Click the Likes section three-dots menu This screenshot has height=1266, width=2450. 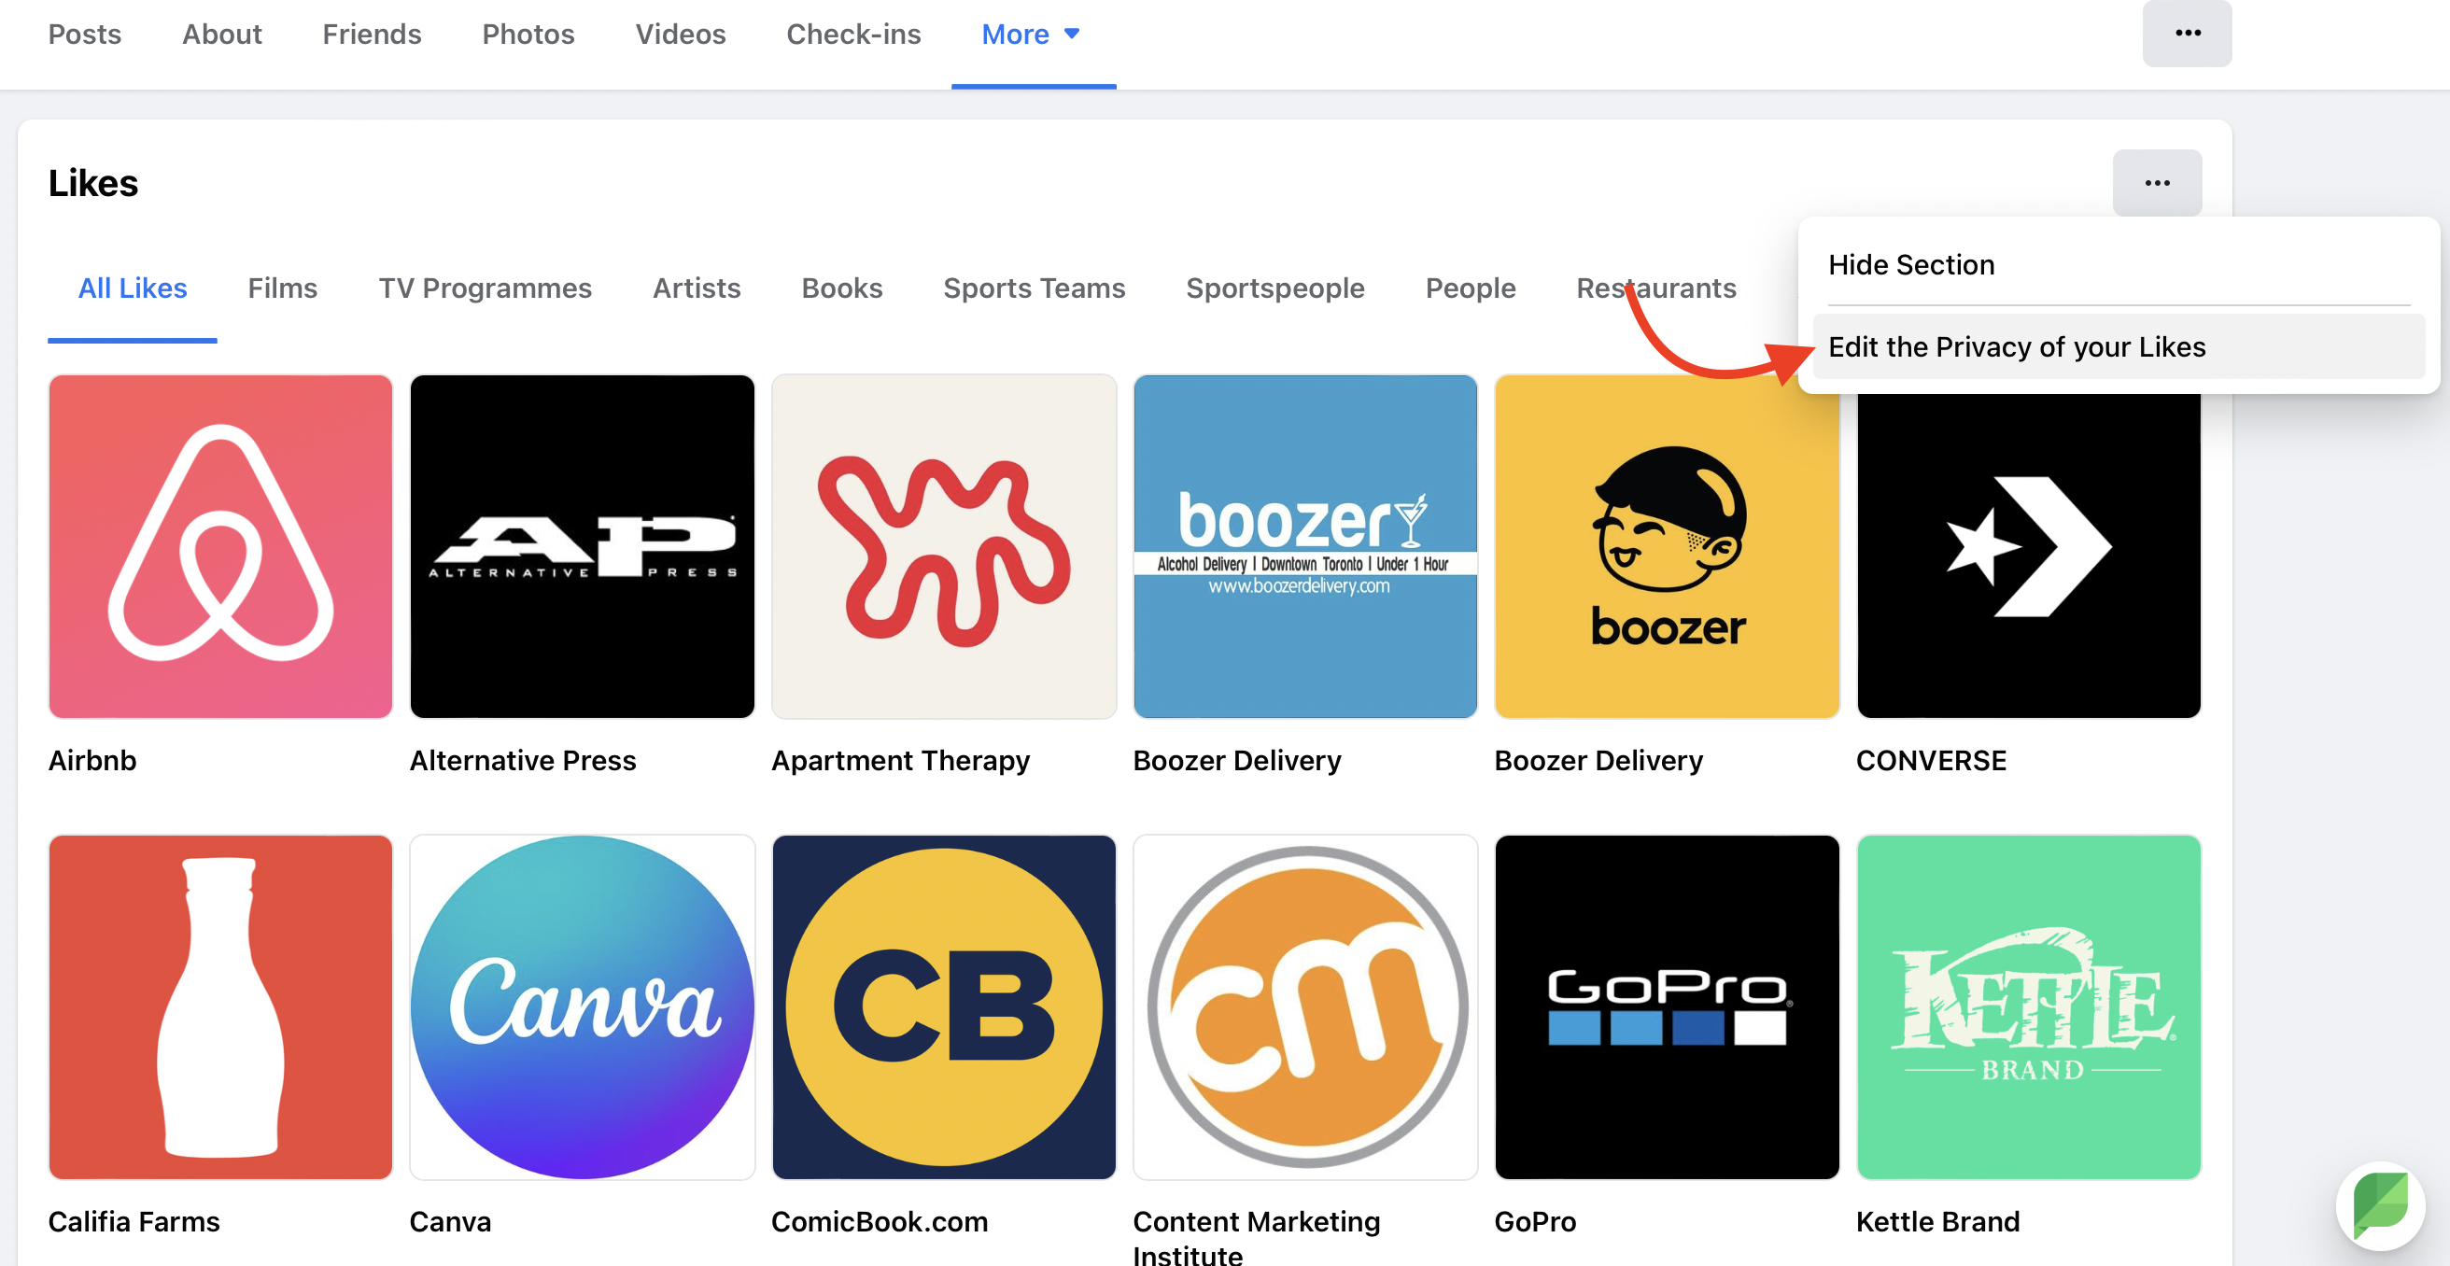click(2156, 183)
